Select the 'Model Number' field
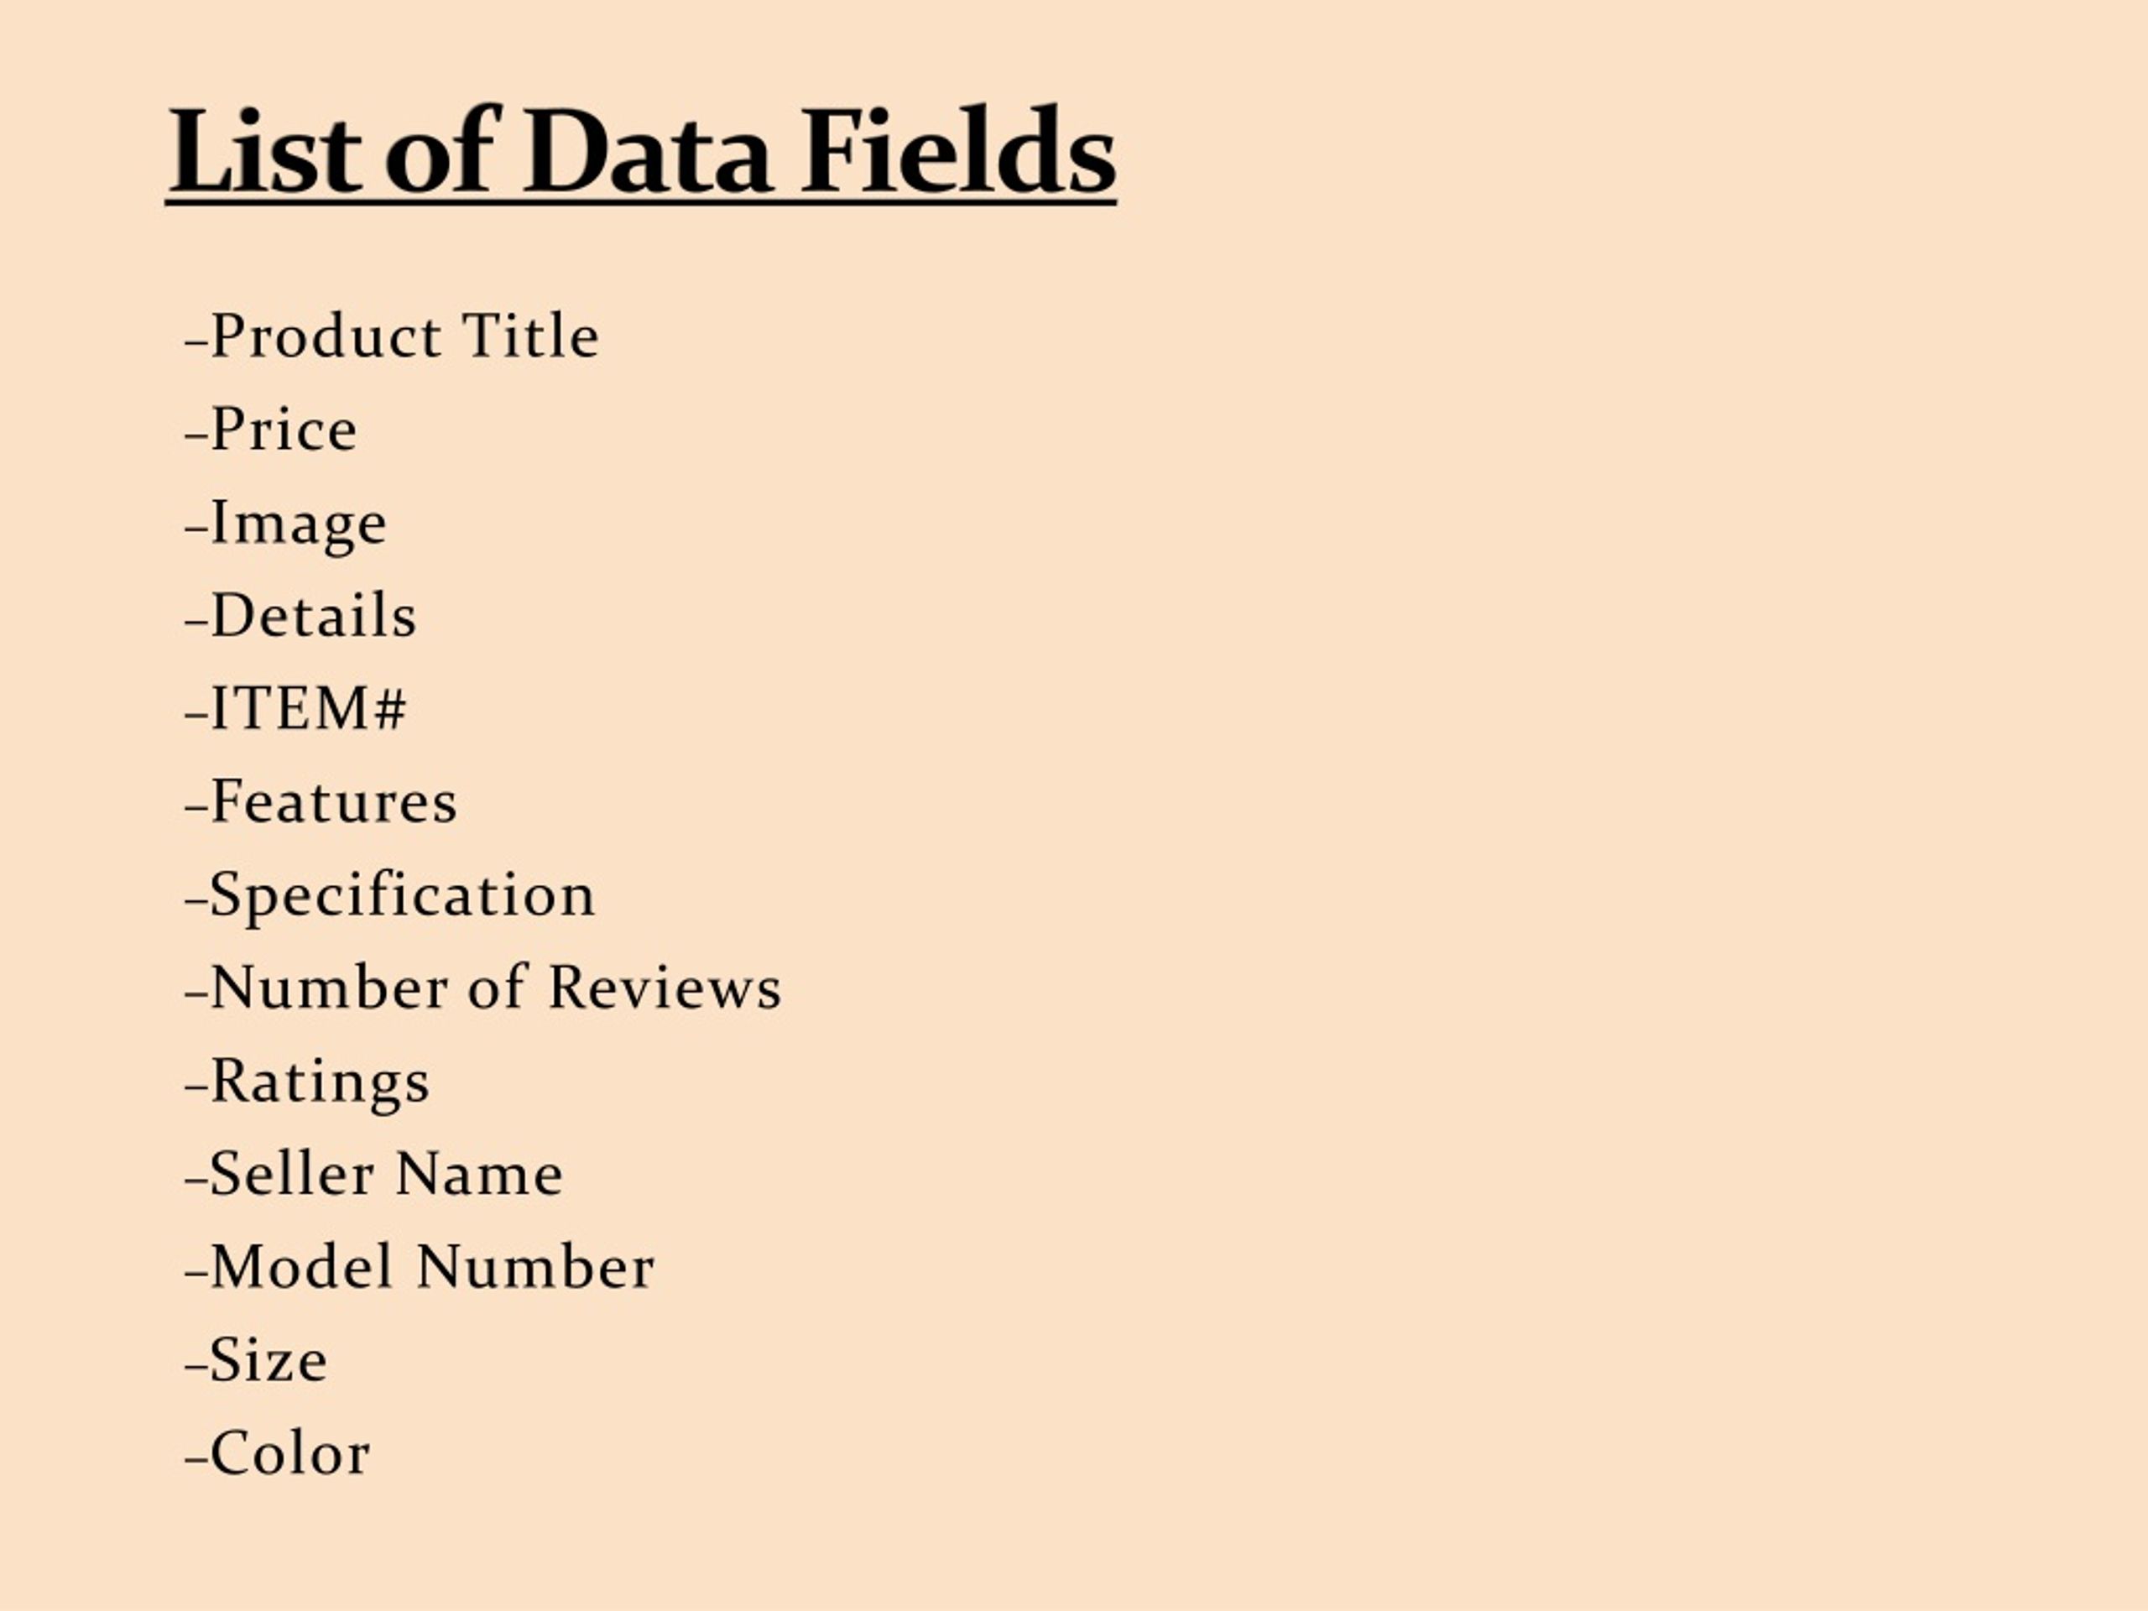The height and width of the screenshot is (1611, 2148). coord(420,1266)
